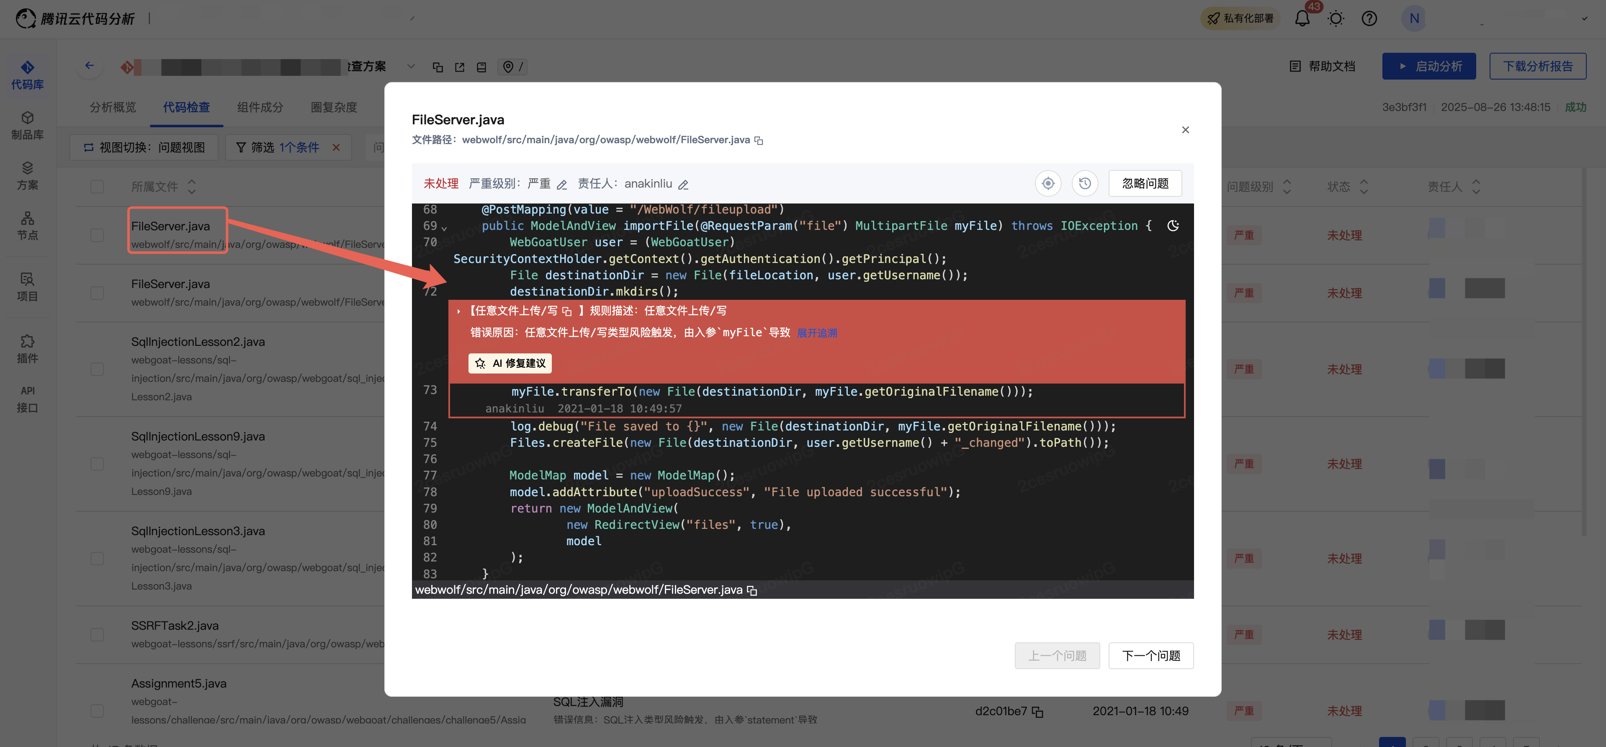
Task: Open the scheme dropdown chevron
Action: coord(411,66)
